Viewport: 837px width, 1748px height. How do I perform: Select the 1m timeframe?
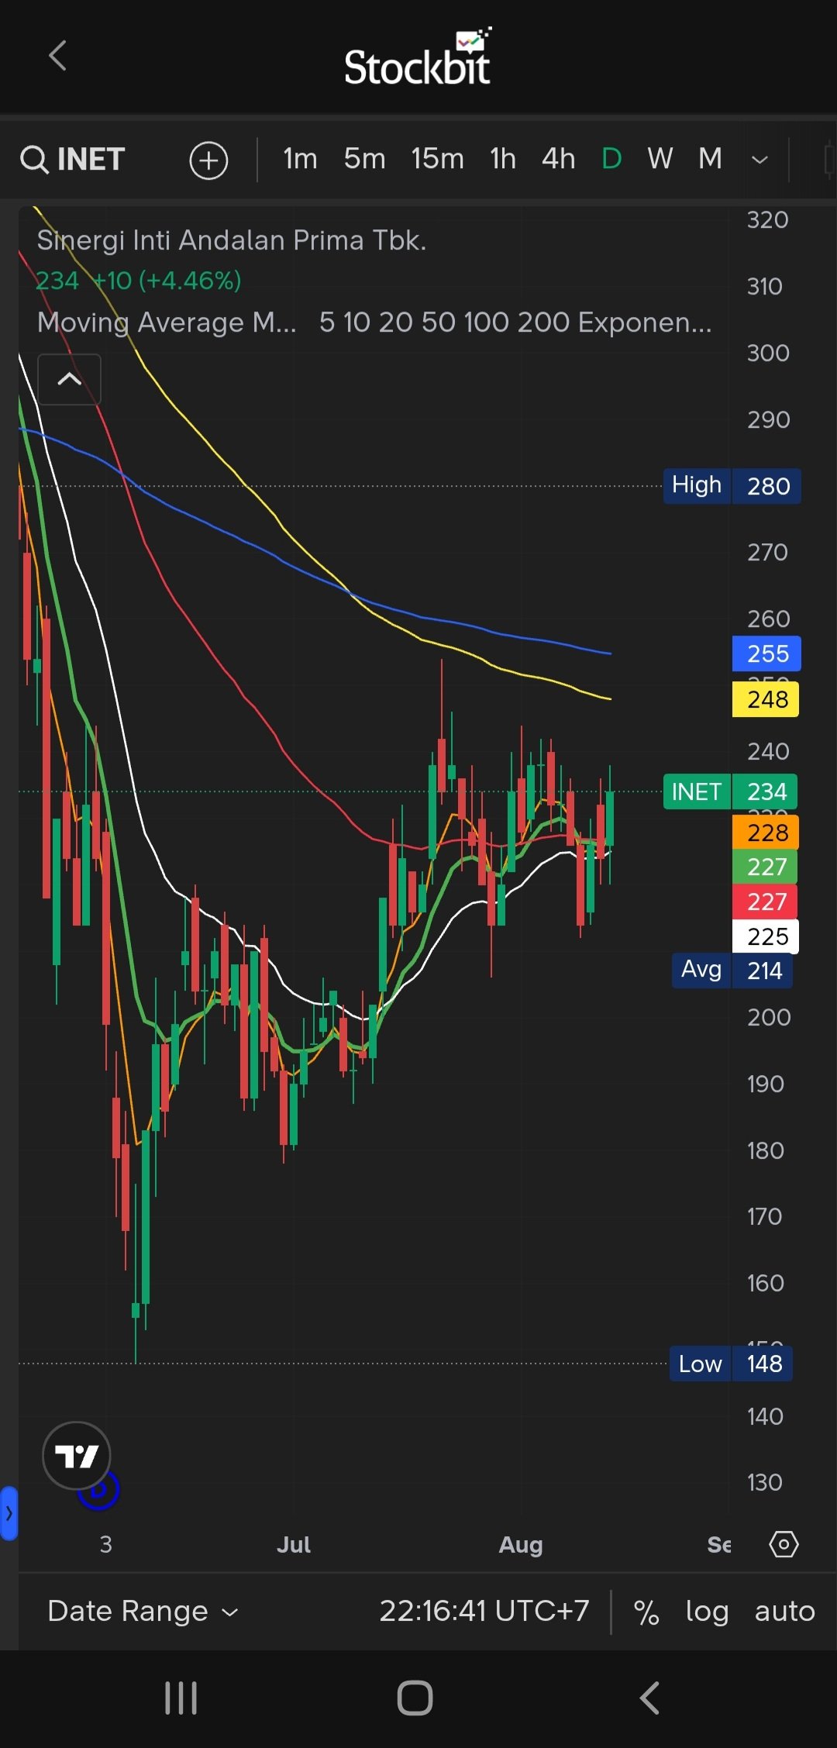click(x=300, y=159)
